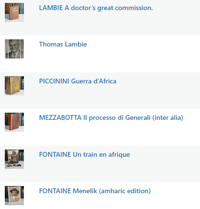Open the brown Lambie book cover thumbnail
The height and width of the screenshot is (209, 200).
(14, 12)
